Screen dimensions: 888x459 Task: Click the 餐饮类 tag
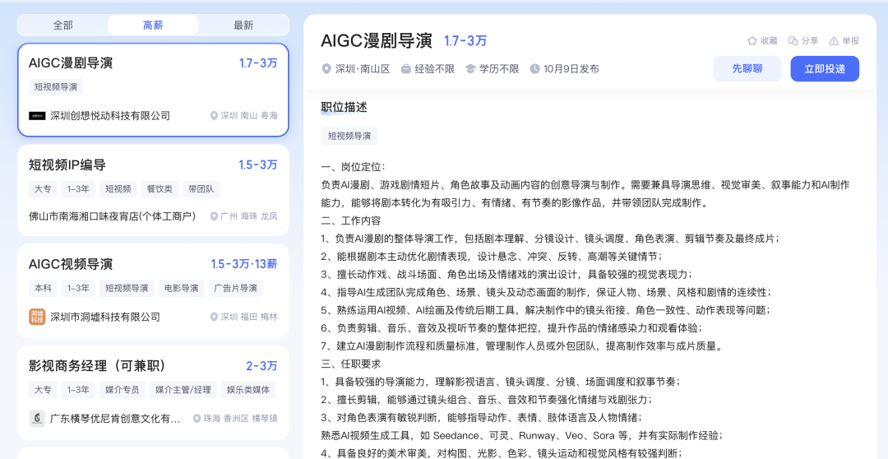[160, 188]
